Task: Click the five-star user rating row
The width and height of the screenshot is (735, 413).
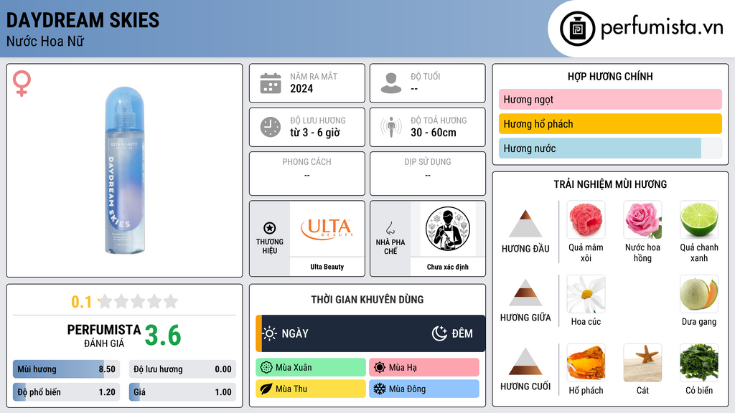Action: 138,301
